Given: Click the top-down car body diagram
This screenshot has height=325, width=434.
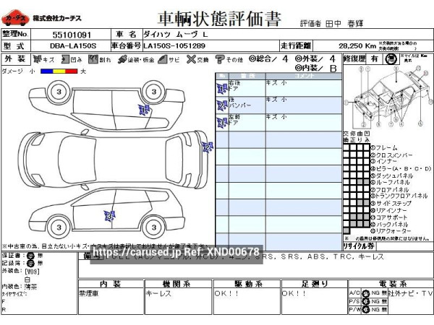Looking at the screenshot, I should click(114, 160).
